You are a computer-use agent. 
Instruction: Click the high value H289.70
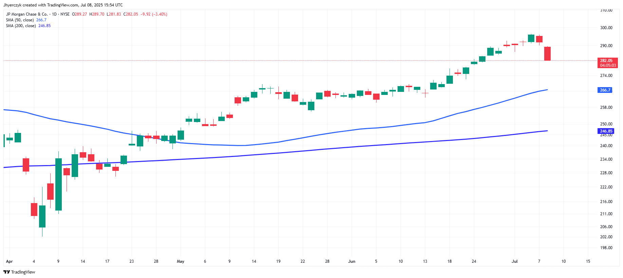click(x=97, y=14)
